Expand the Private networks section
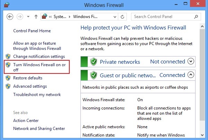The image size is (208, 140). click(x=190, y=62)
